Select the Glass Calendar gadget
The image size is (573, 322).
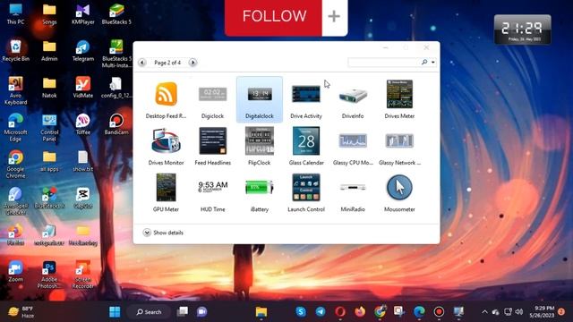[x=306, y=146]
